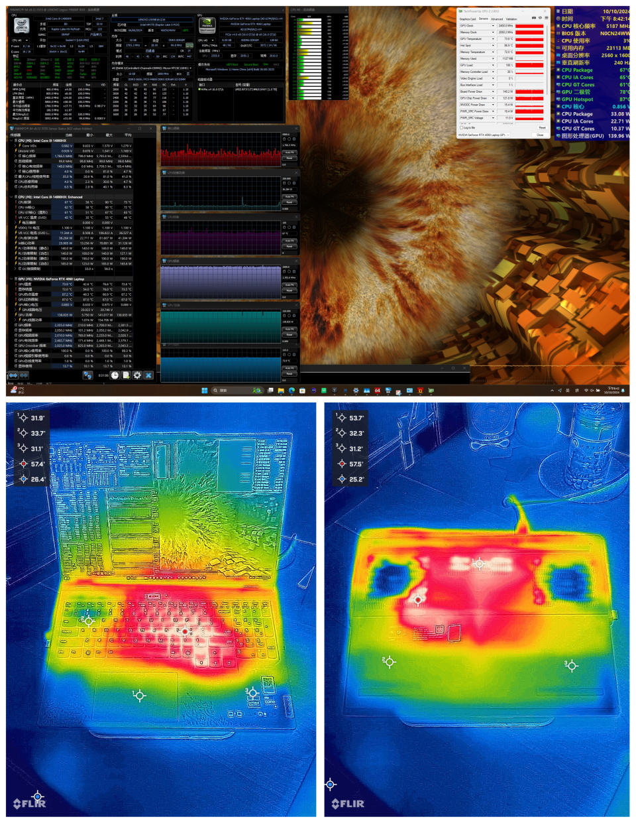636x823 pixels.
Task: Click Reset on the teal GPU power graph
Action: coord(290,335)
